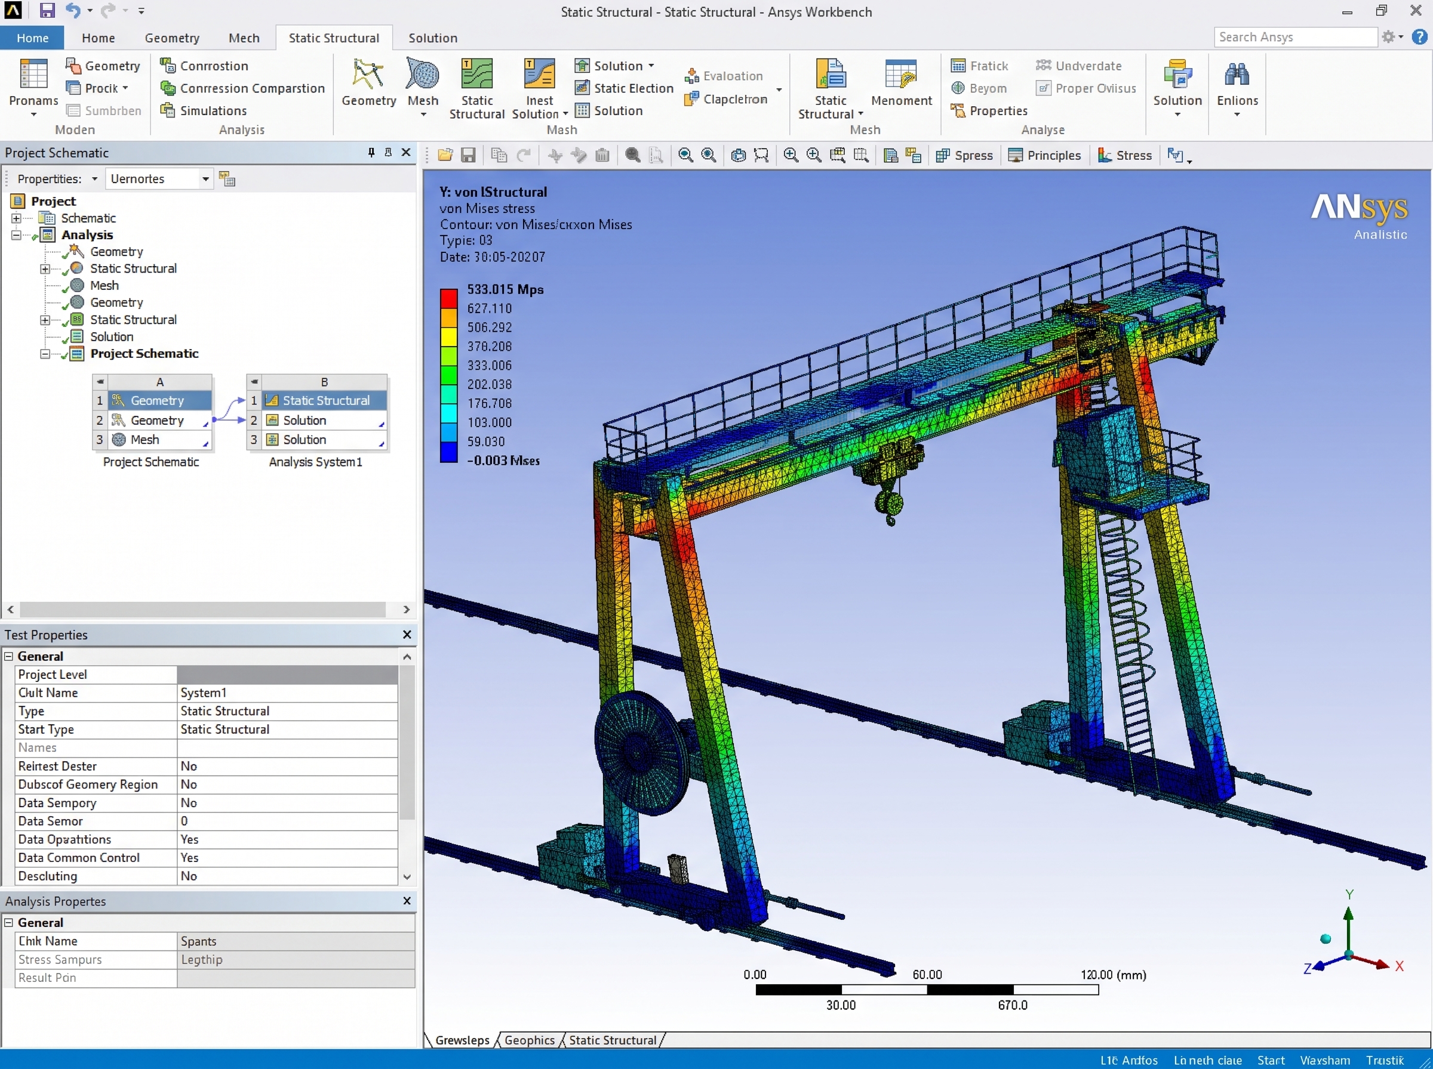This screenshot has height=1069, width=1433.
Task: Toggle the Principles view button
Action: point(1044,155)
